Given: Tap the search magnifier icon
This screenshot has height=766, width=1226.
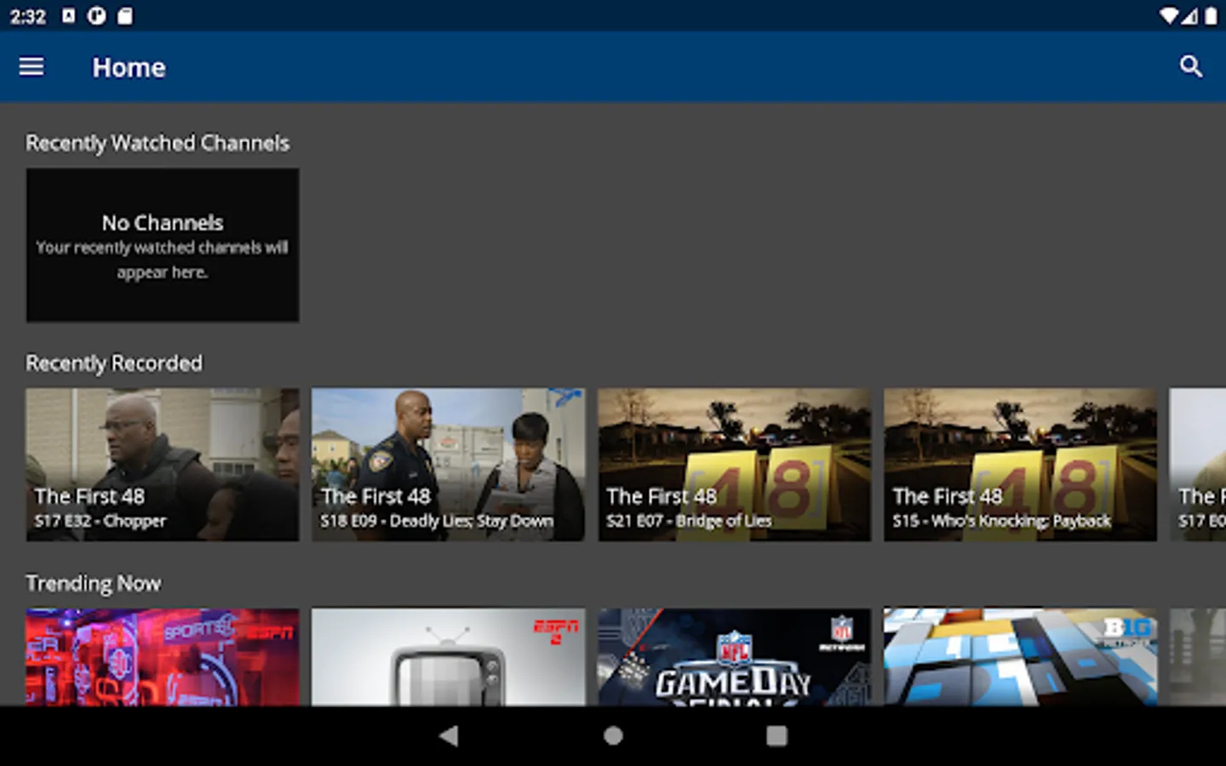Looking at the screenshot, I should pos(1190,66).
